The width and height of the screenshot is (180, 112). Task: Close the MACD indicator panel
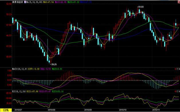[x=179, y=69]
